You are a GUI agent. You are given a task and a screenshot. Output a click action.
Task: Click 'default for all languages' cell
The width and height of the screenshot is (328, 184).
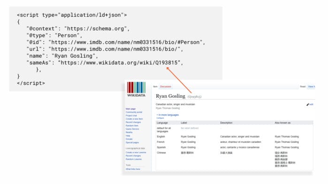click(x=164, y=130)
